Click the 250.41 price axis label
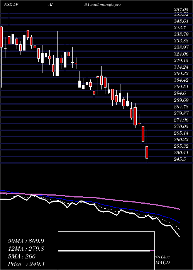Image resolution: width=193 pixels, height=270 pixels. click(181, 153)
